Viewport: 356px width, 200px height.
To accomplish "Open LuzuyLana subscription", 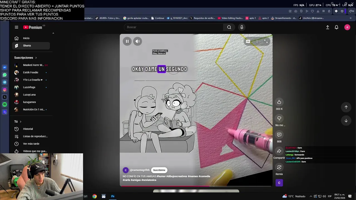I will (x=31, y=95).
